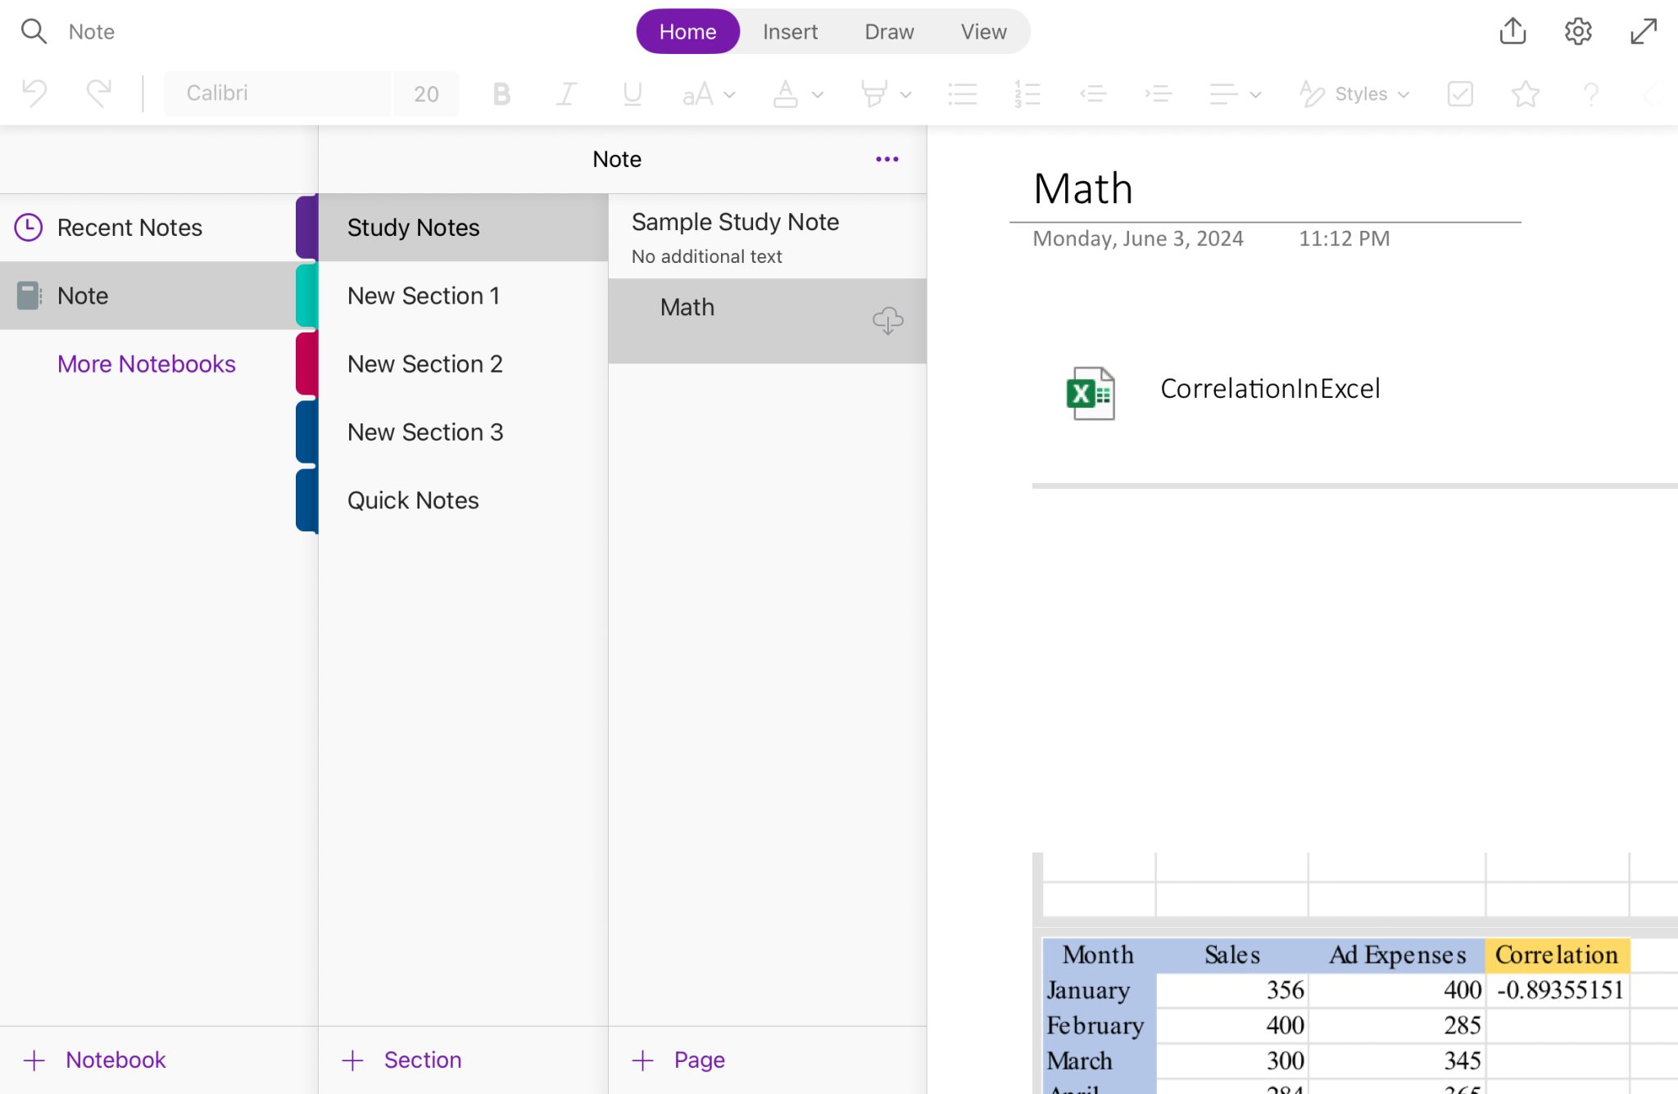
Task: Undo the last change
Action: (33, 93)
